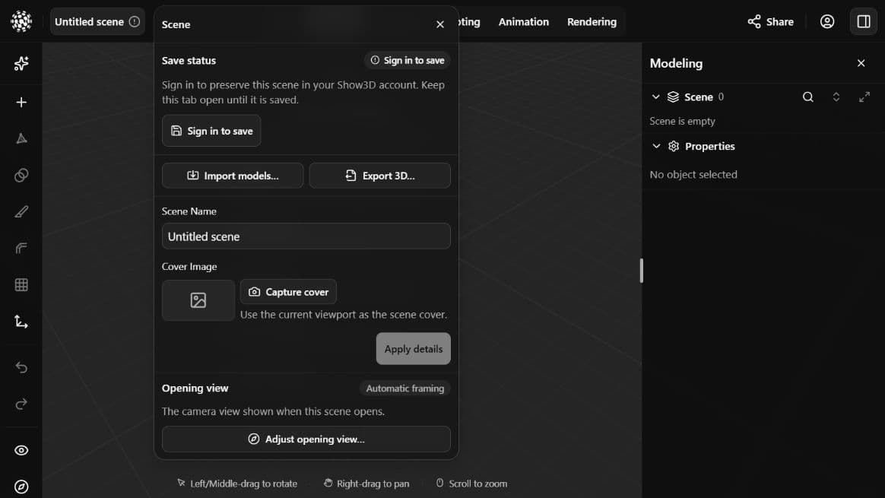Click the 'Opening view' heading
885x498 pixels.
(x=195, y=389)
